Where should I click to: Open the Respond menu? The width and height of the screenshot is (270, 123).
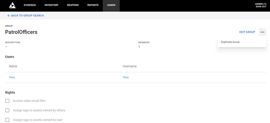(73, 5)
